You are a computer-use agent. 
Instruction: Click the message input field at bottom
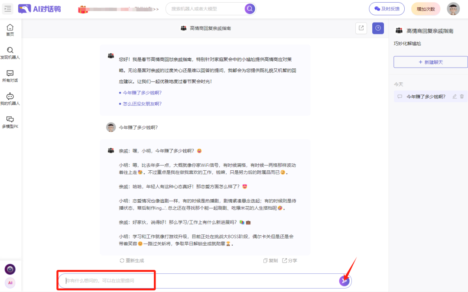pyautogui.click(x=173, y=281)
